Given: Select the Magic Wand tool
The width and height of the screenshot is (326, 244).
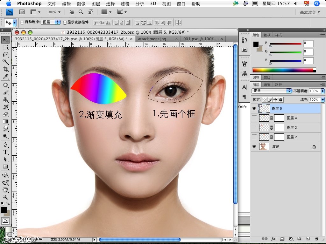Looking at the screenshot, I should tap(5, 62).
